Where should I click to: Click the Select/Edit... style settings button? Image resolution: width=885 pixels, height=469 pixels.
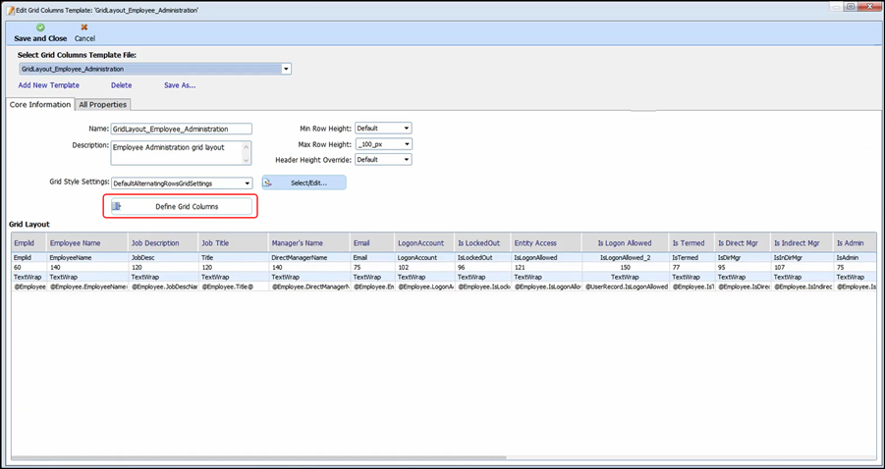[304, 182]
